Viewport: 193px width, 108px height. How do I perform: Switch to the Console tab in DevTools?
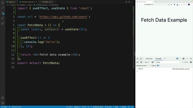(158, 59)
